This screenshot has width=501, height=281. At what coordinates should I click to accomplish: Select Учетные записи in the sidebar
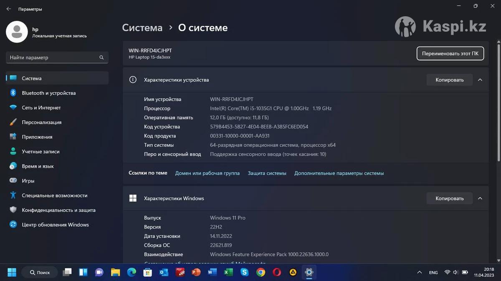tap(57, 151)
